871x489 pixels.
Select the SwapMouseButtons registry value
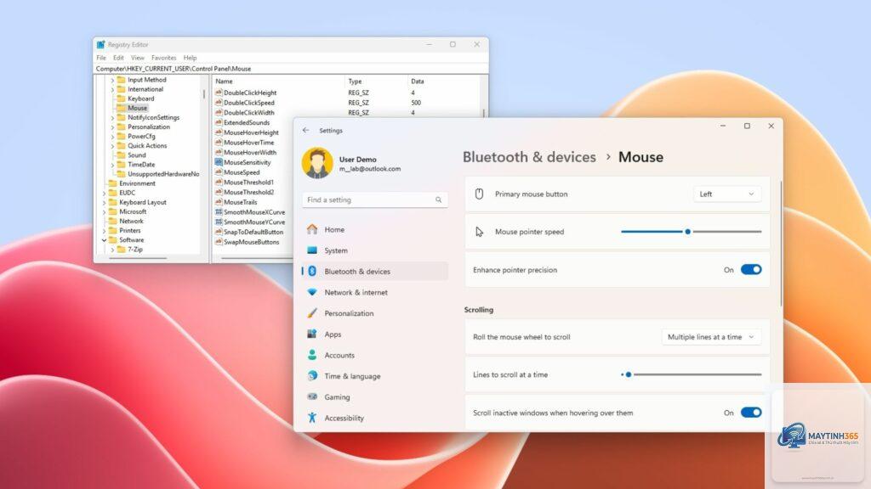coord(251,242)
